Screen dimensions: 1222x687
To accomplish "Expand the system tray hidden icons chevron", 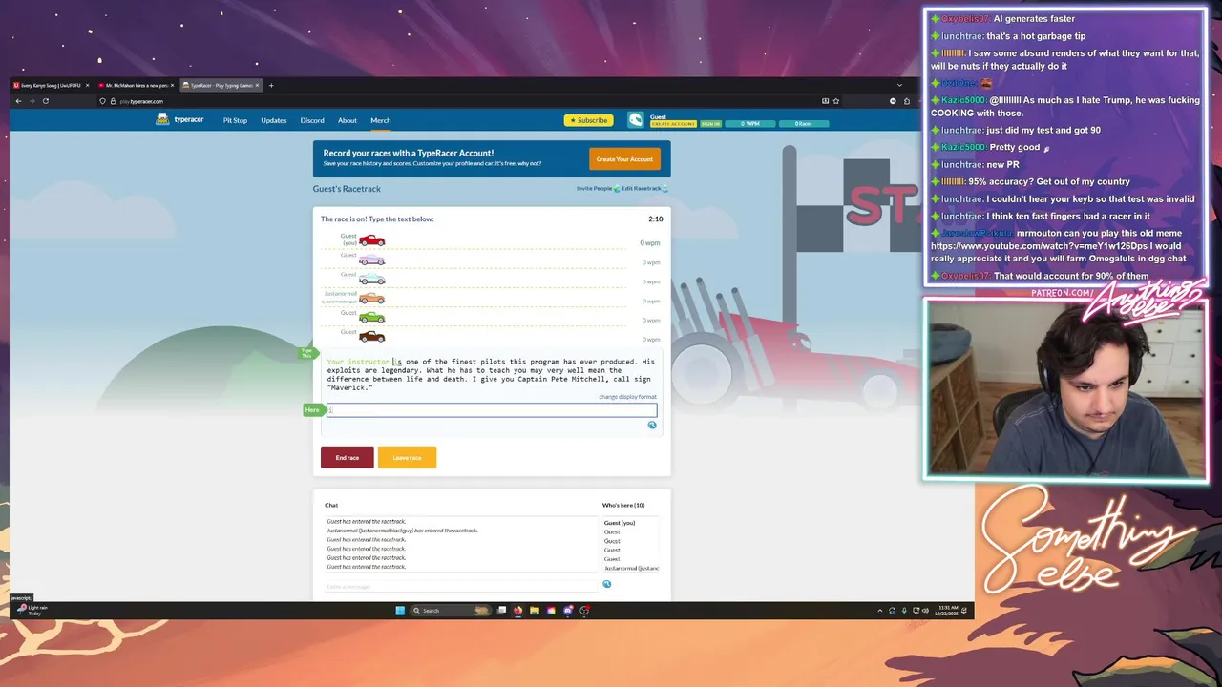I will [880, 611].
